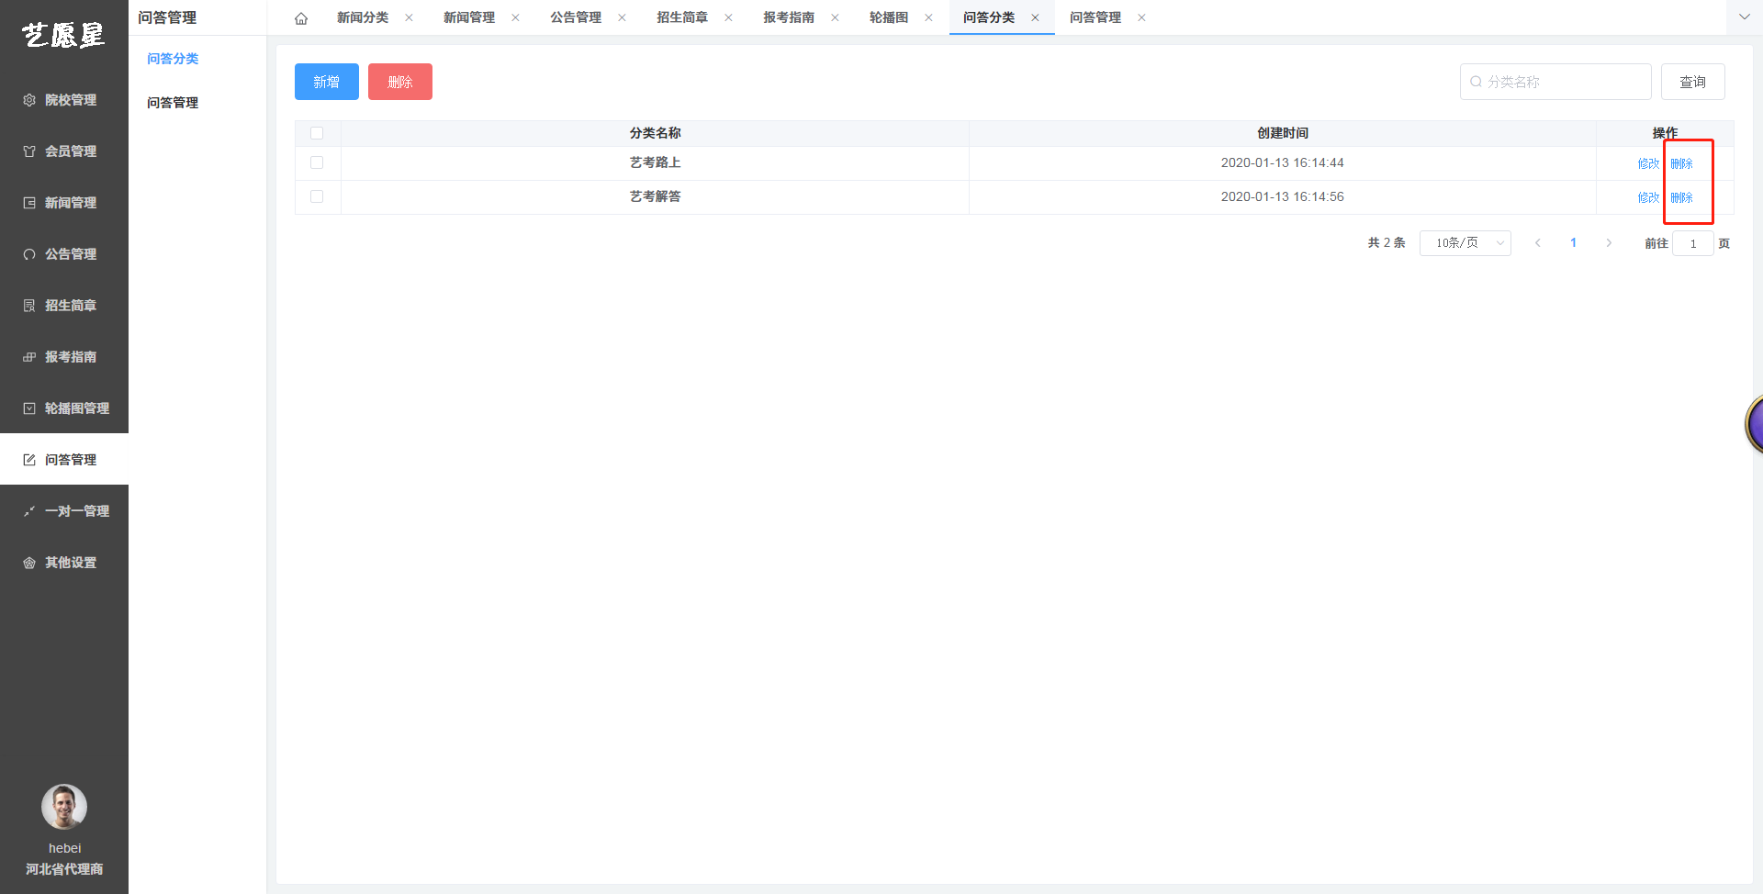The image size is (1763, 894).
Task: Select 问答管理 submenu item
Action: (173, 103)
